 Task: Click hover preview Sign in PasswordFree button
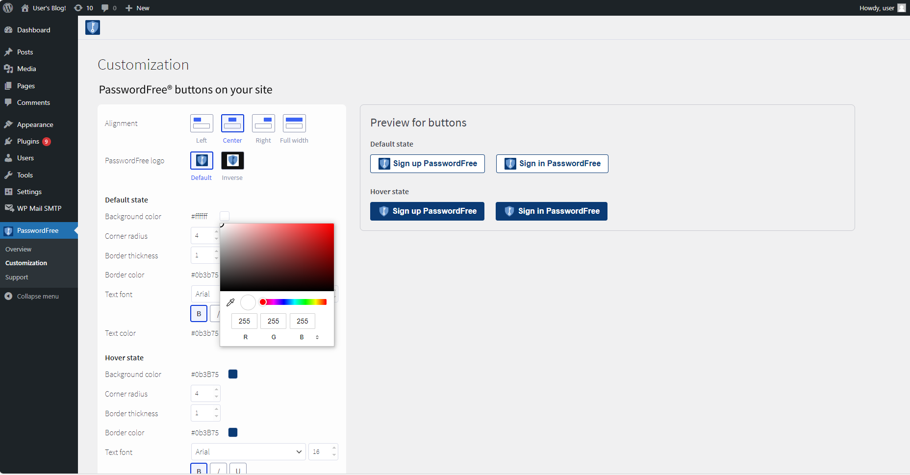tap(552, 211)
